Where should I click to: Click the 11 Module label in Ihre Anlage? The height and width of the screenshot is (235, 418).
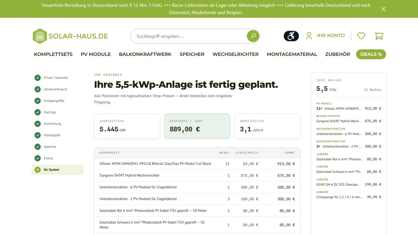(373, 90)
